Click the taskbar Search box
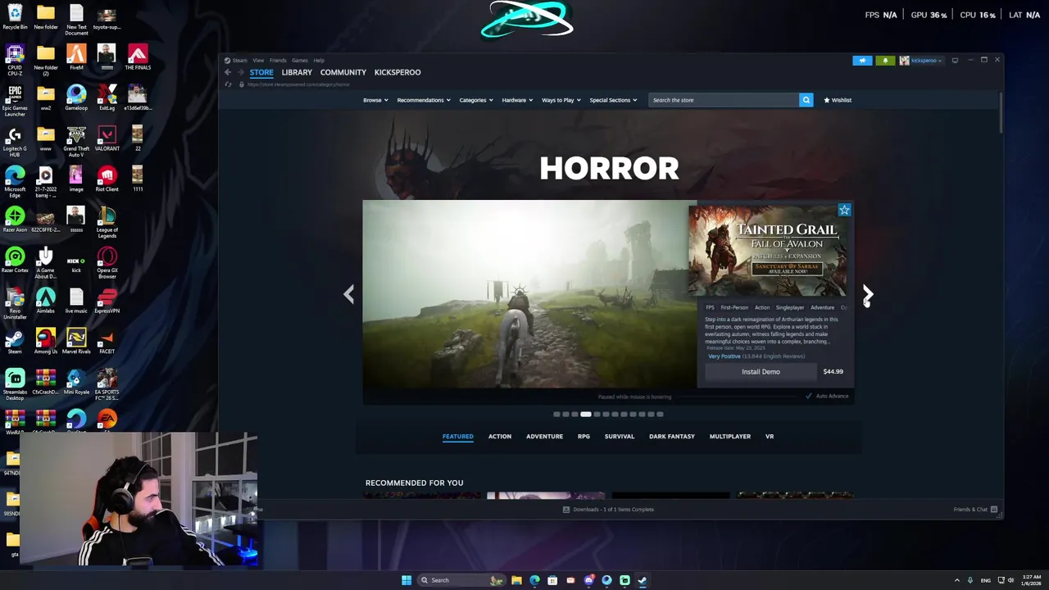The height and width of the screenshot is (590, 1049). [x=462, y=580]
